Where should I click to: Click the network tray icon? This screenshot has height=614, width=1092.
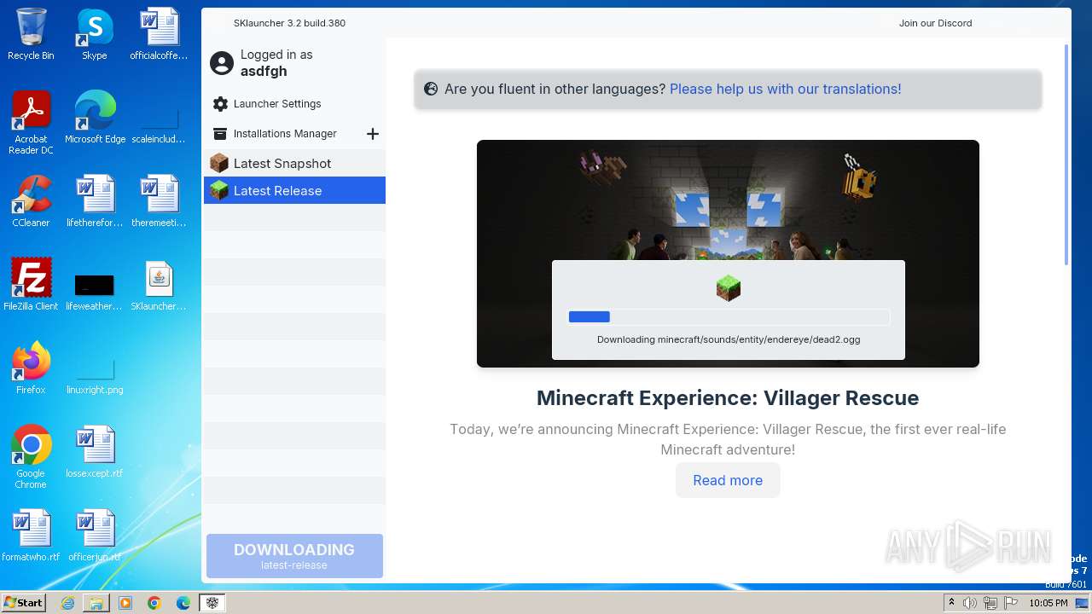coord(990,603)
